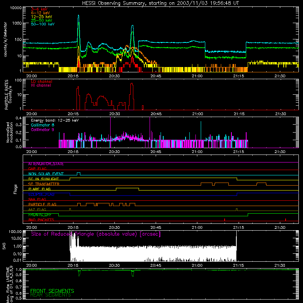Click the raised FLARE_FLAG segment after 20:30
303x303 pixels.
click(127, 188)
